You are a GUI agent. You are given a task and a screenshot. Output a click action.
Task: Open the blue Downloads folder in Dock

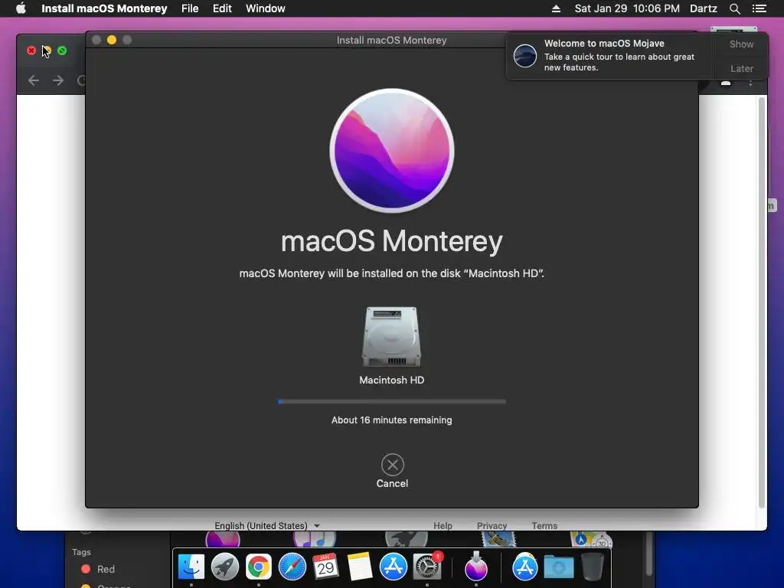[x=558, y=567]
